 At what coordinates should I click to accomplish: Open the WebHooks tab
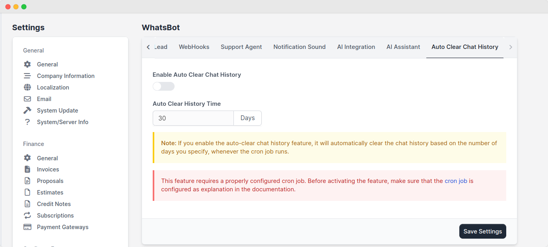194,47
